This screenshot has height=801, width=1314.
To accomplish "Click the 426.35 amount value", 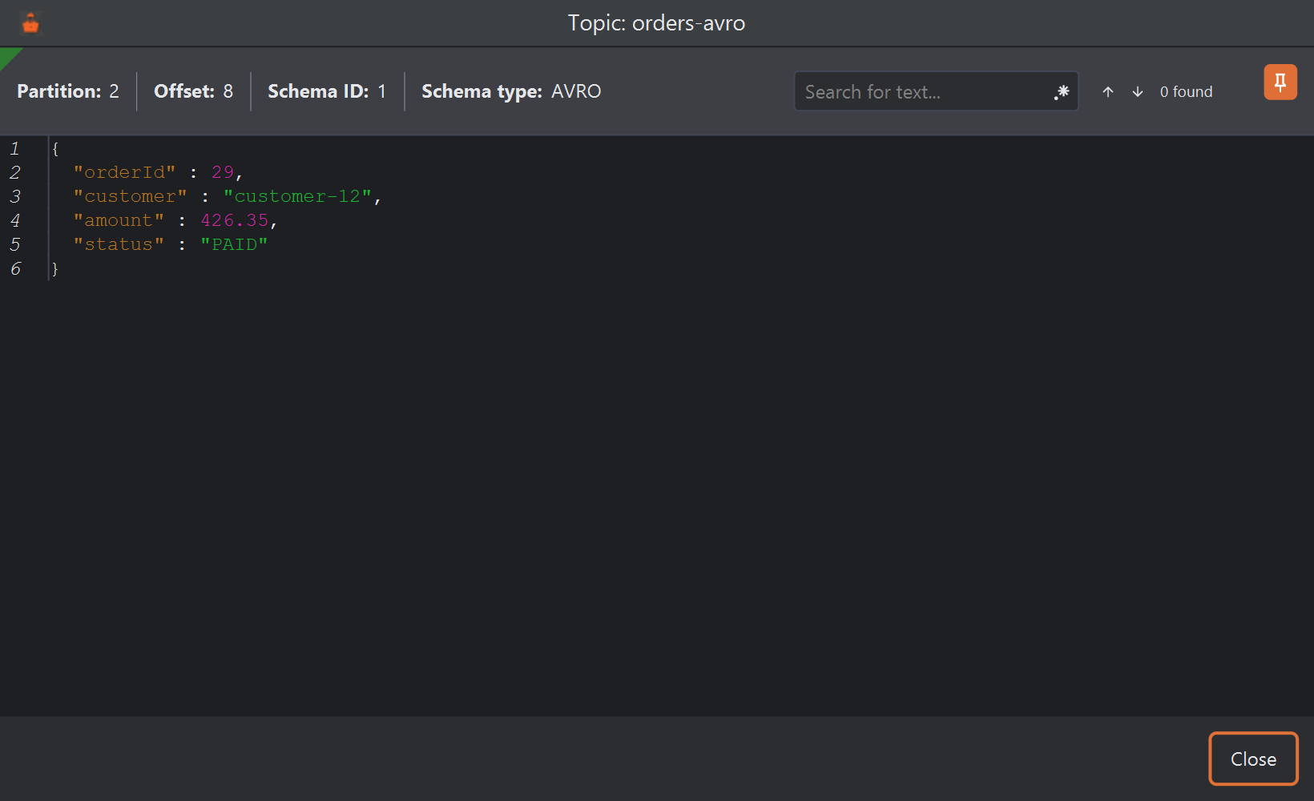I will (x=234, y=220).
